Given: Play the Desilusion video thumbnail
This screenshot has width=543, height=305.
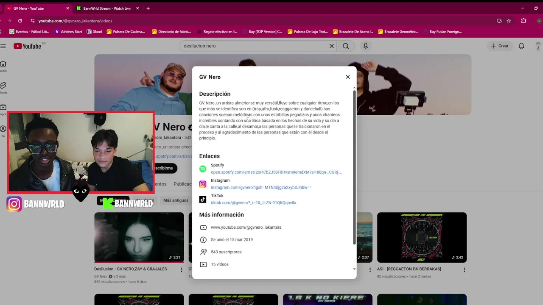Looking at the screenshot, I should pyautogui.click(x=139, y=237).
